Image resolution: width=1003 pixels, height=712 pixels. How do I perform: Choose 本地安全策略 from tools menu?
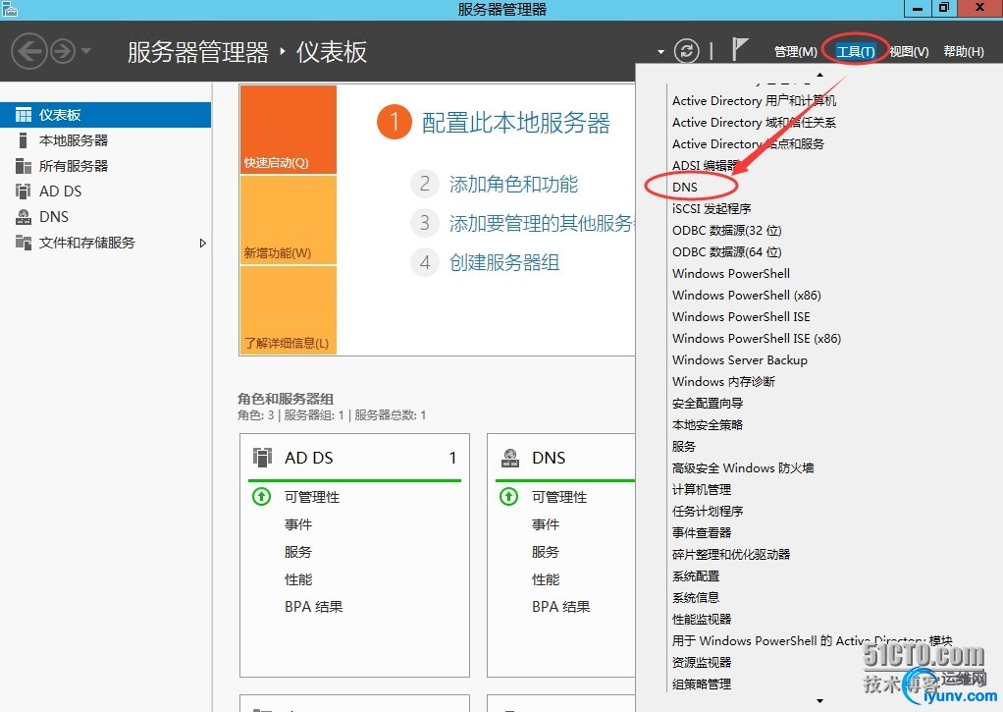[x=708, y=424]
